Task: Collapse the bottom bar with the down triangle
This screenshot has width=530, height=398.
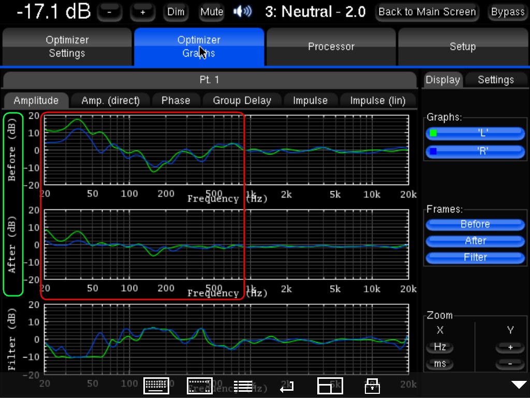Action: coord(519,385)
